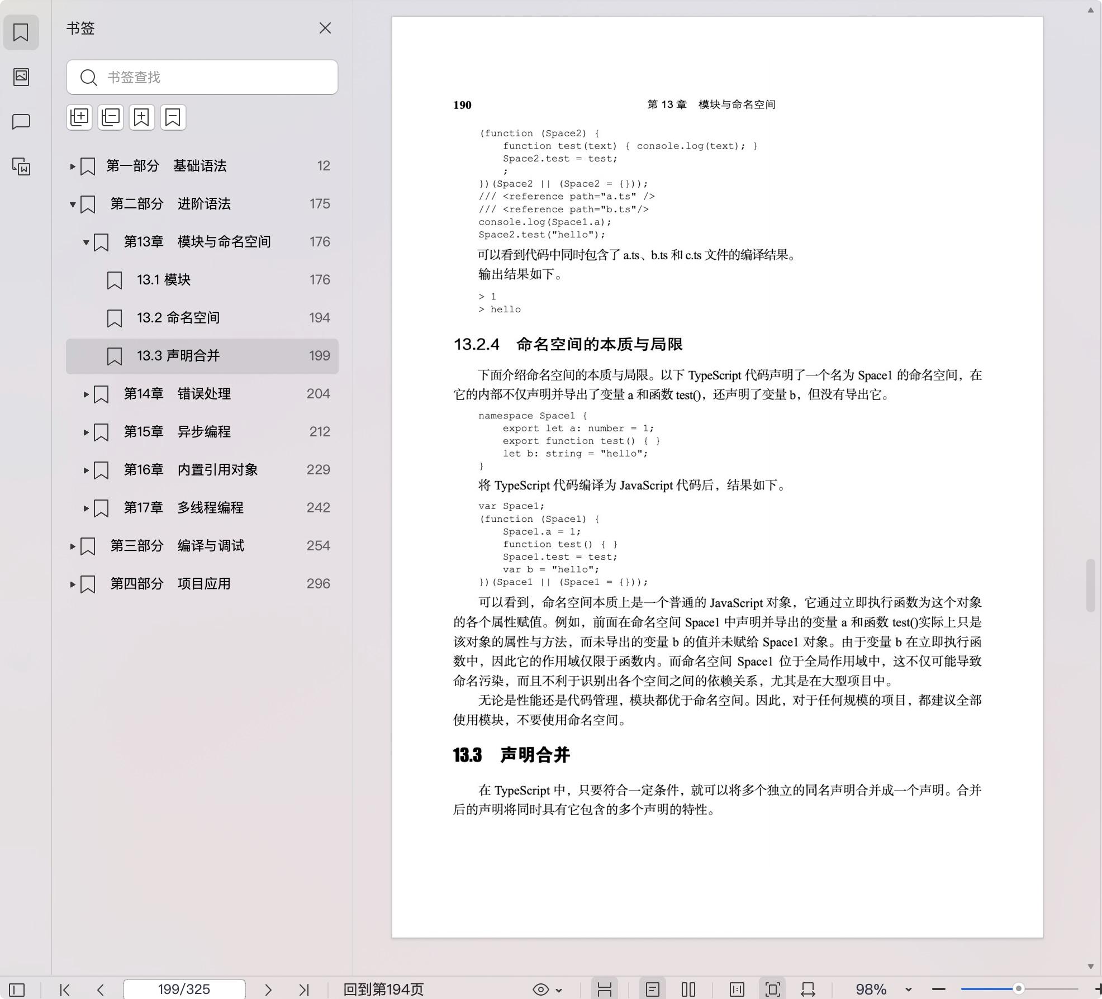Go to the next page
Screen dimensions: 1102x999
coord(268,990)
